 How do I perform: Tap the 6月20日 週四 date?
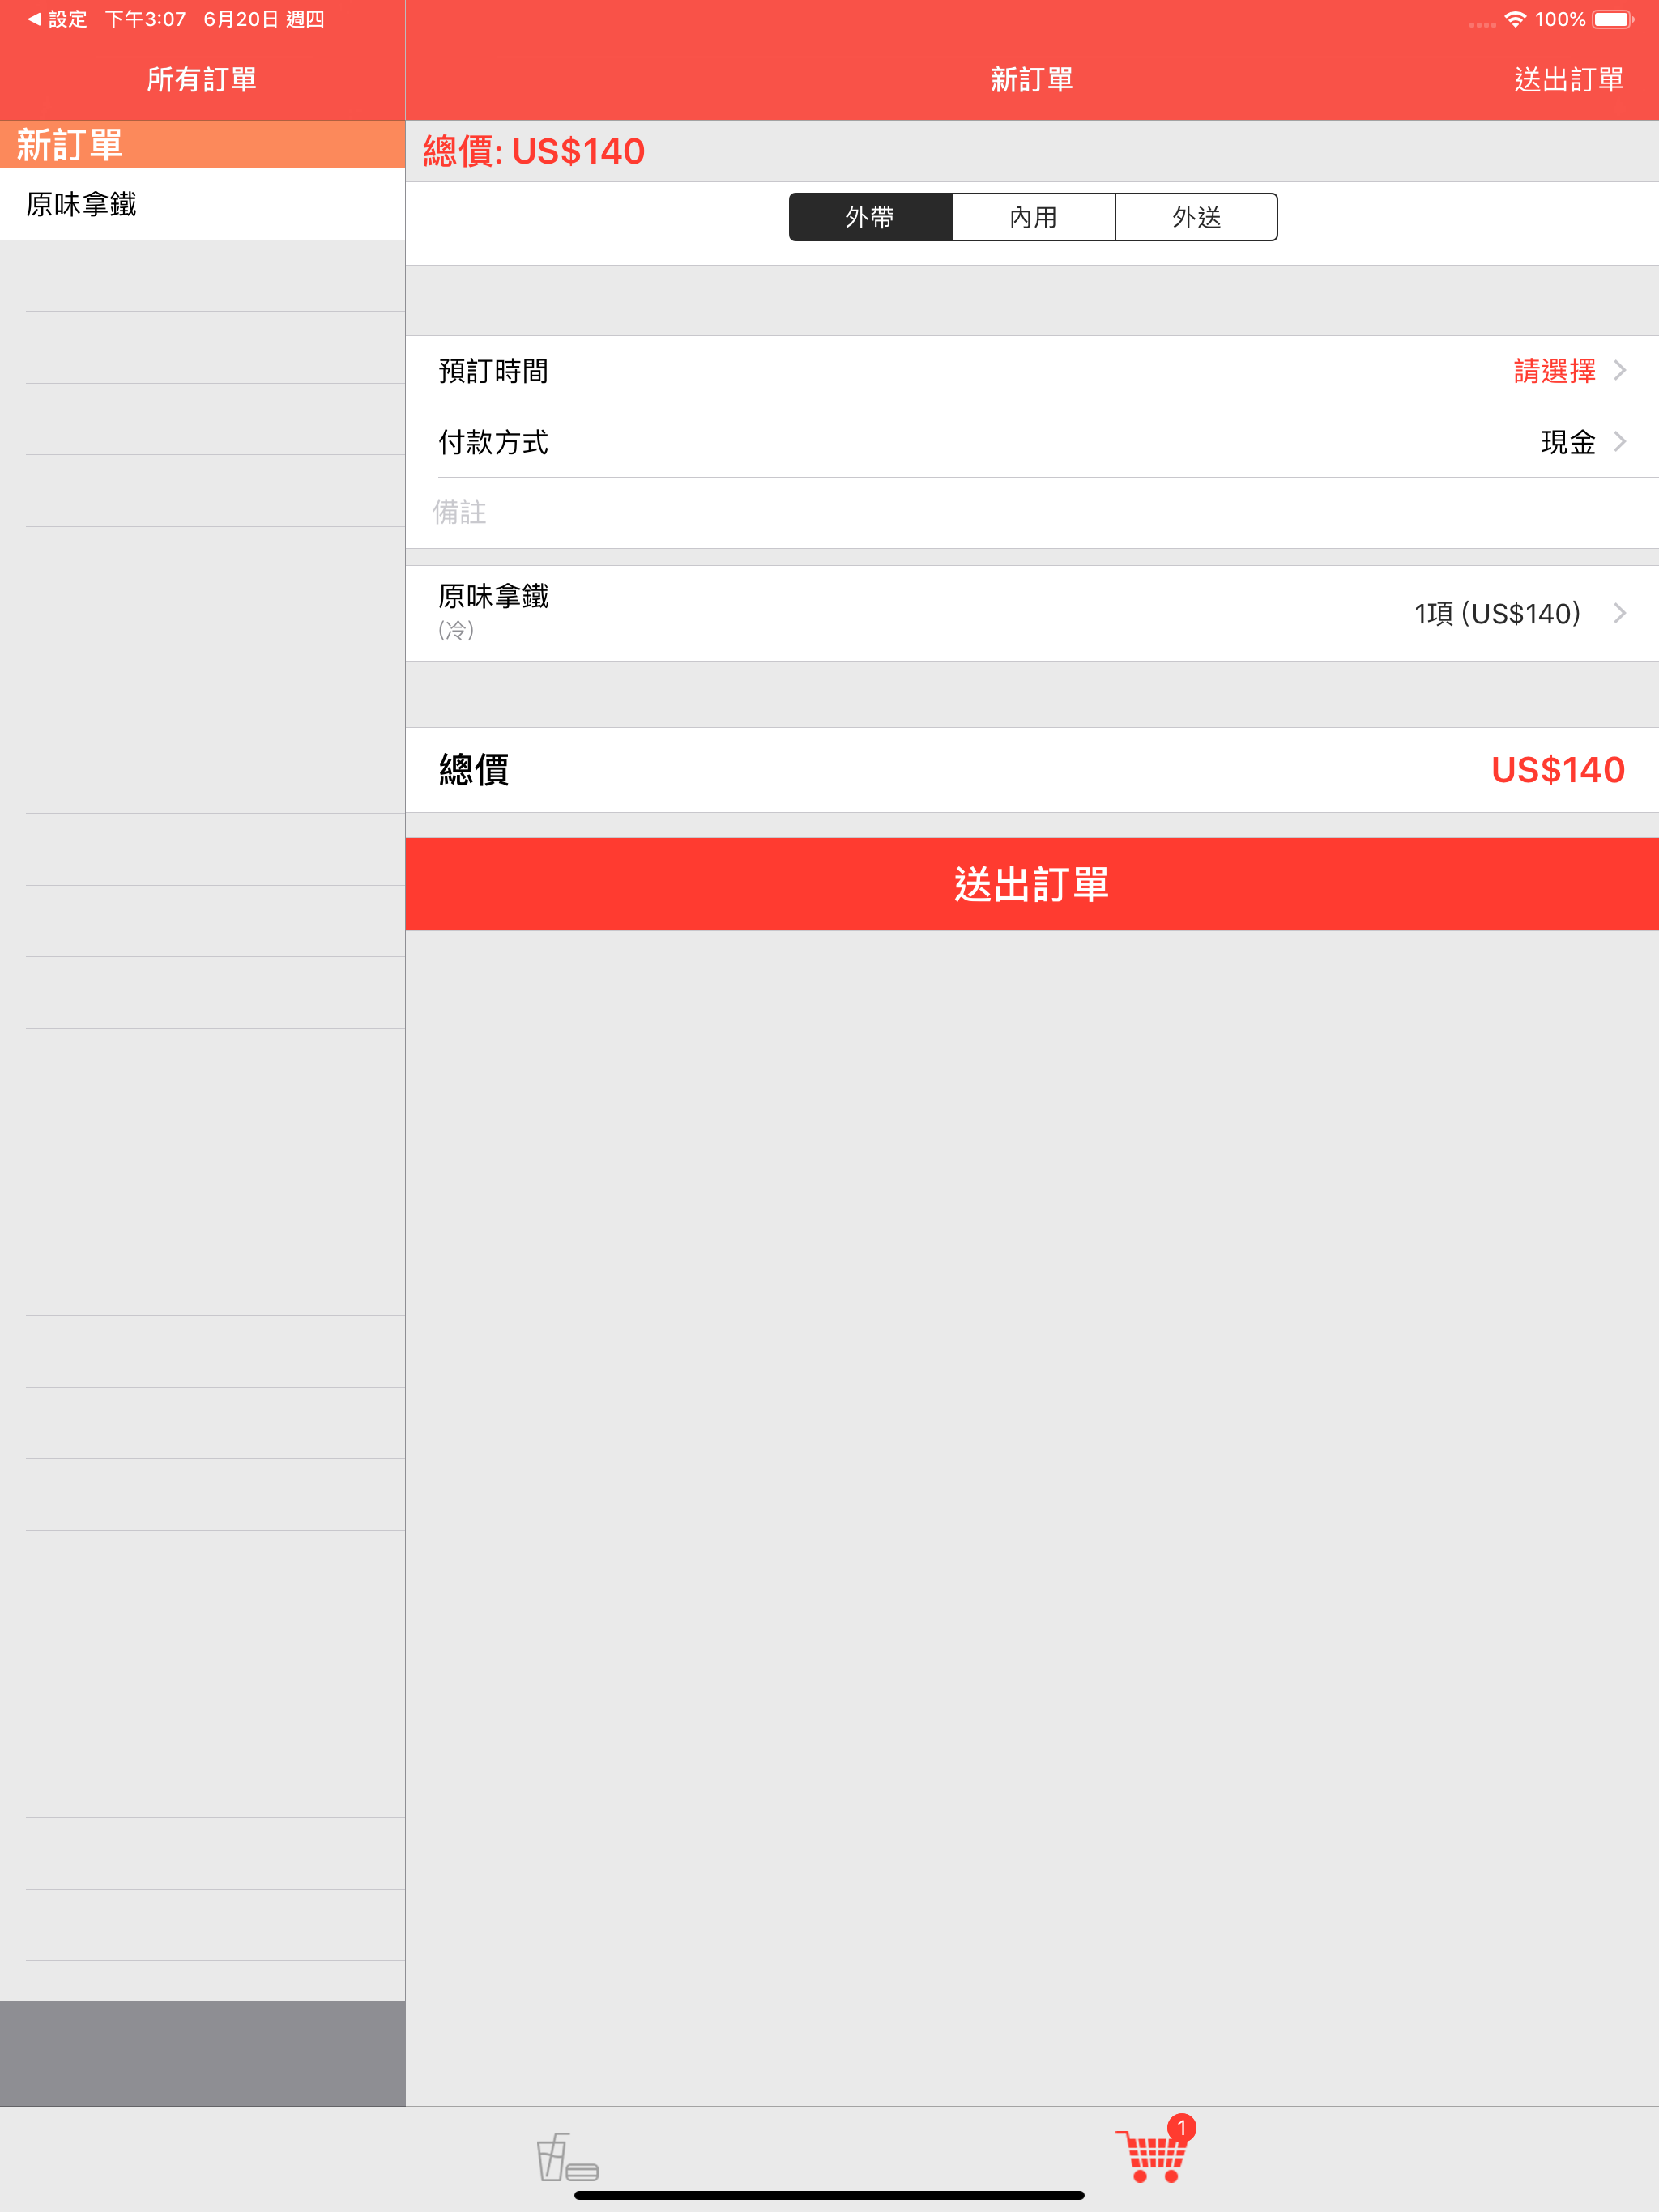(x=264, y=19)
